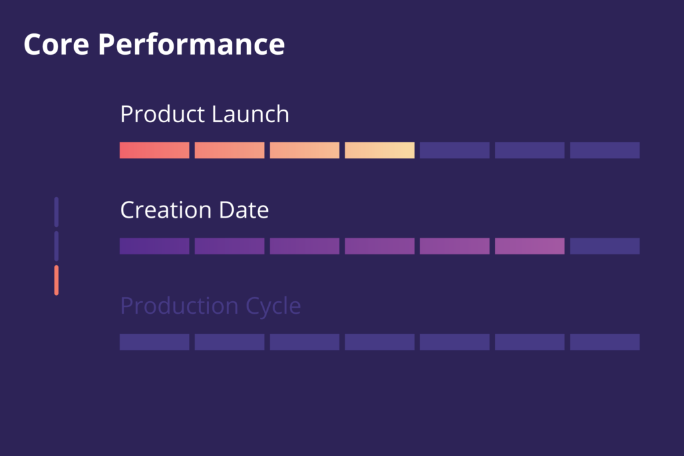Click the last segment of Product Launch bar
Screen dimensions: 684x456
(x=605, y=150)
